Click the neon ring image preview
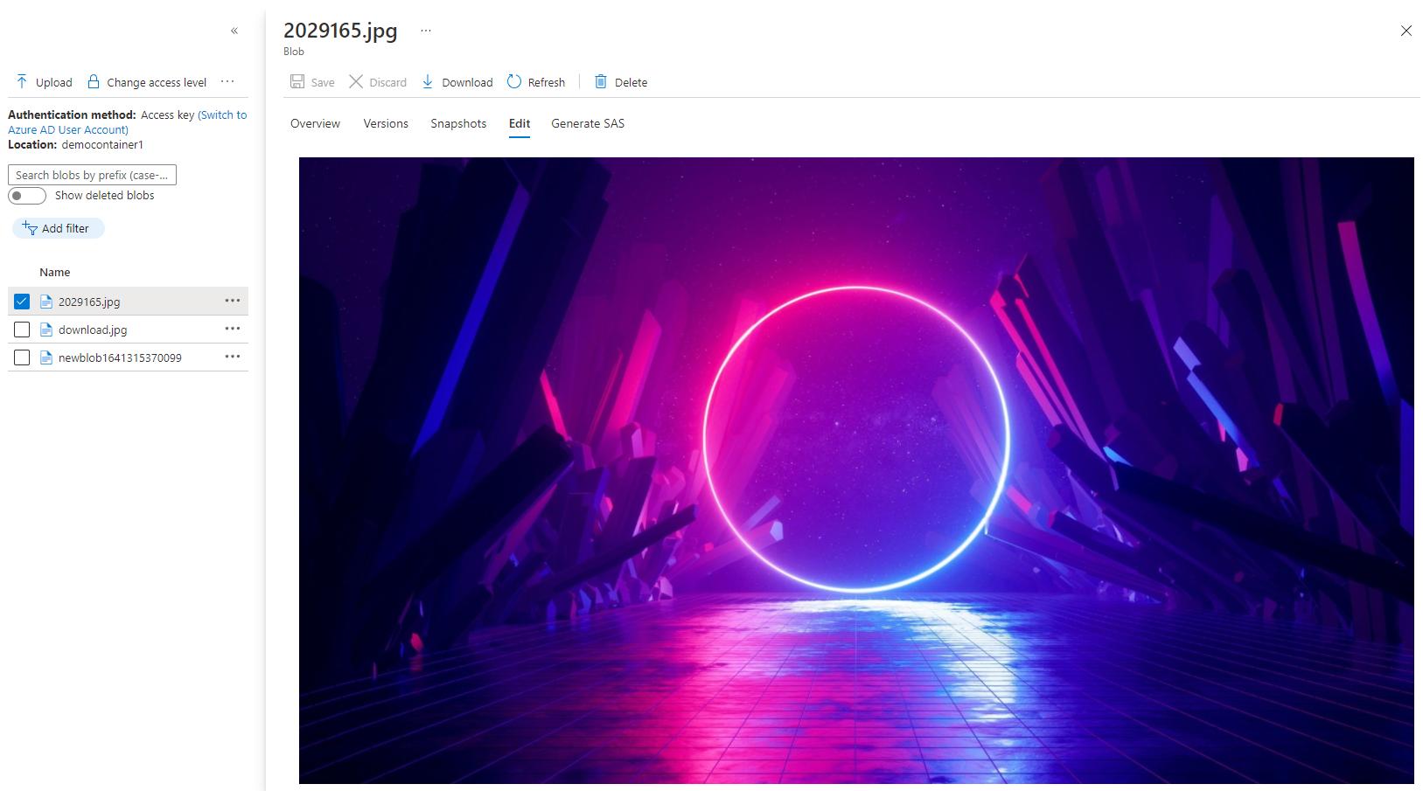 point(856,470)
